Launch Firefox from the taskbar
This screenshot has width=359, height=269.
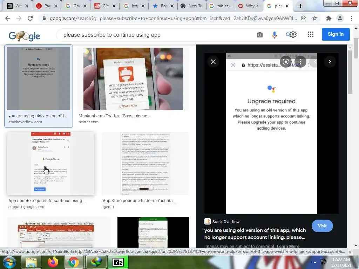coord(53,262)
